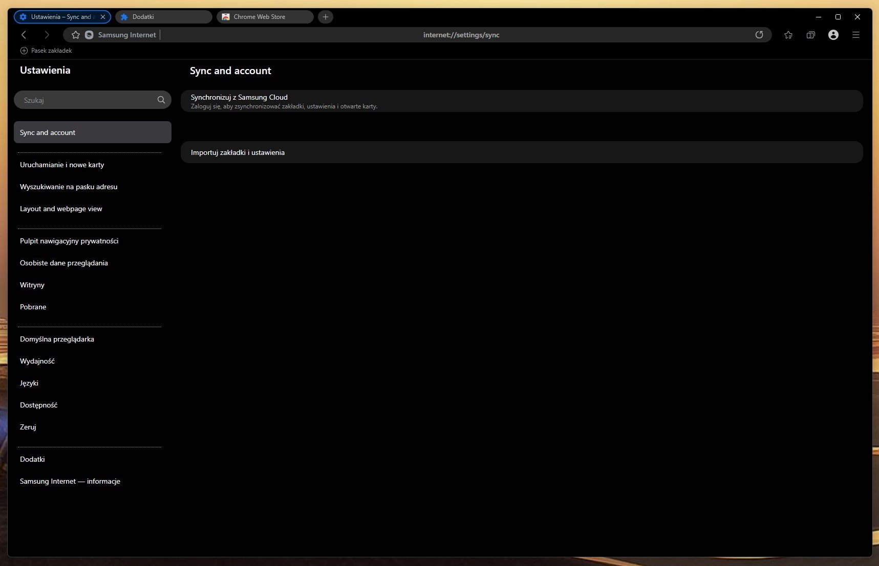Open the Pobrane settings section

pos(93,307)
